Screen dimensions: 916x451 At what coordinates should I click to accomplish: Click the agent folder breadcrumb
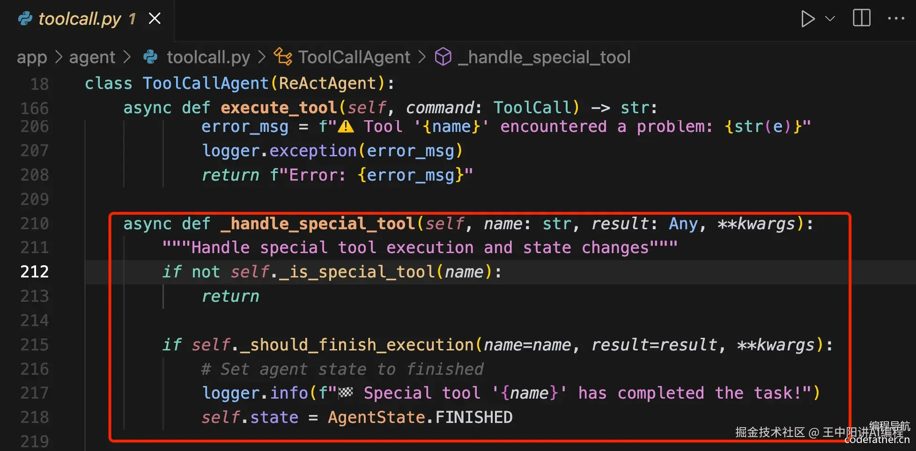pos(92,58)
